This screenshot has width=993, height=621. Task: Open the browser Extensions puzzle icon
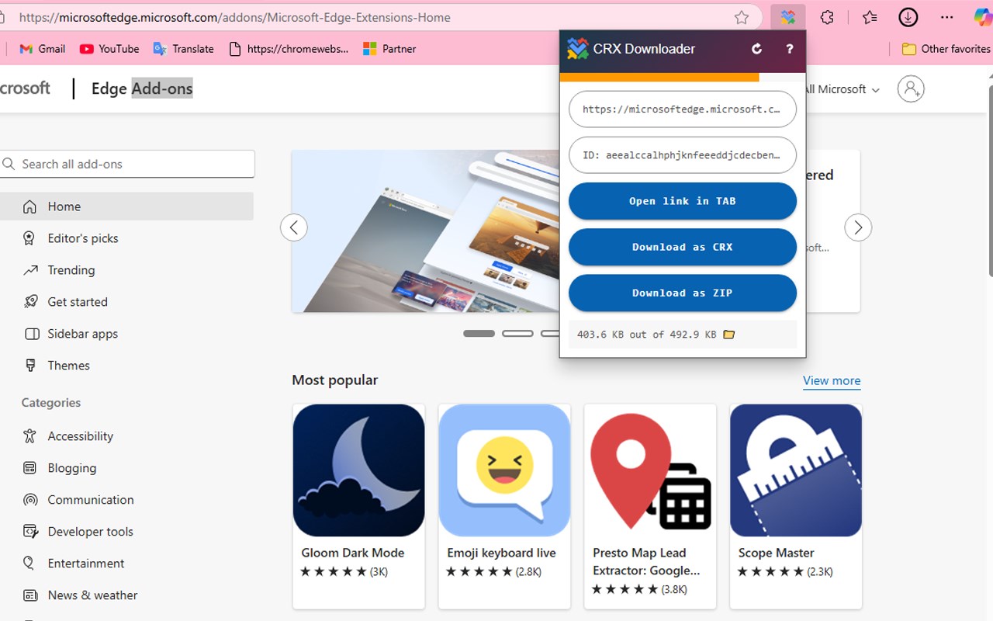tap(827, 17)
